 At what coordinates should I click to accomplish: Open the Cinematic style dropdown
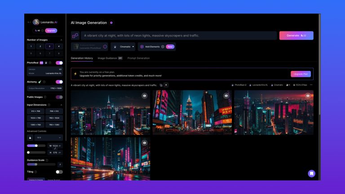[x=123, y=47]
